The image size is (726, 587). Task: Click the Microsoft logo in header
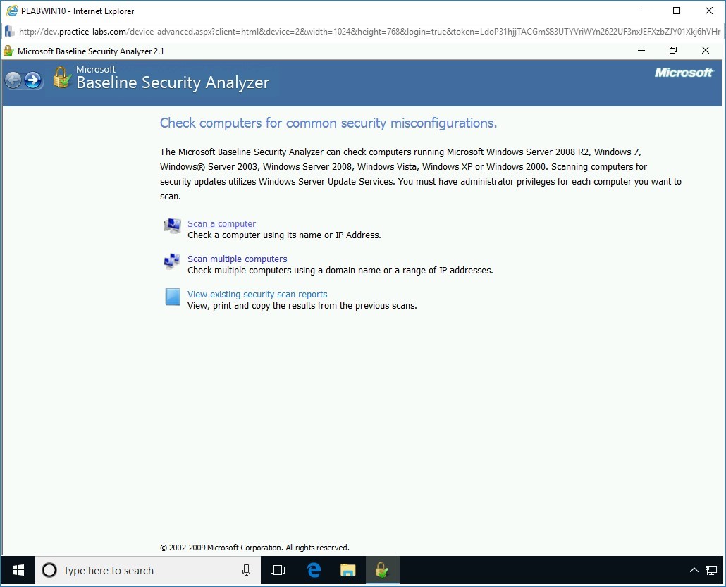(684, 73)
